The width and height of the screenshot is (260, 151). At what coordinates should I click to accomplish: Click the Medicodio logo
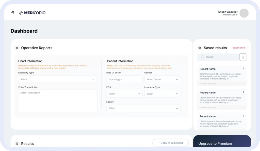tap(32, 13)
